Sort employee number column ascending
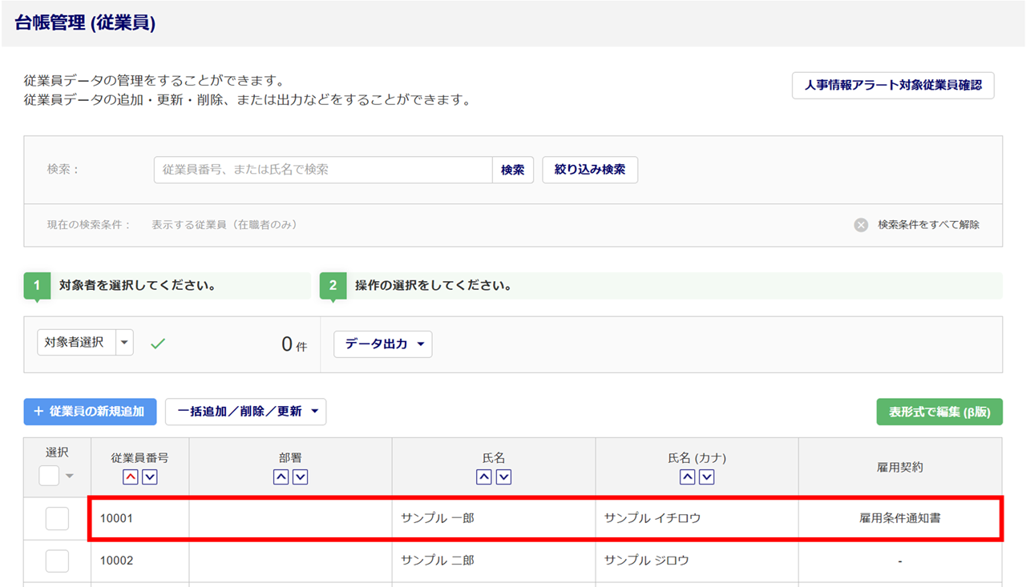The height and width of the screenshot is (587, 1026). 131,477
